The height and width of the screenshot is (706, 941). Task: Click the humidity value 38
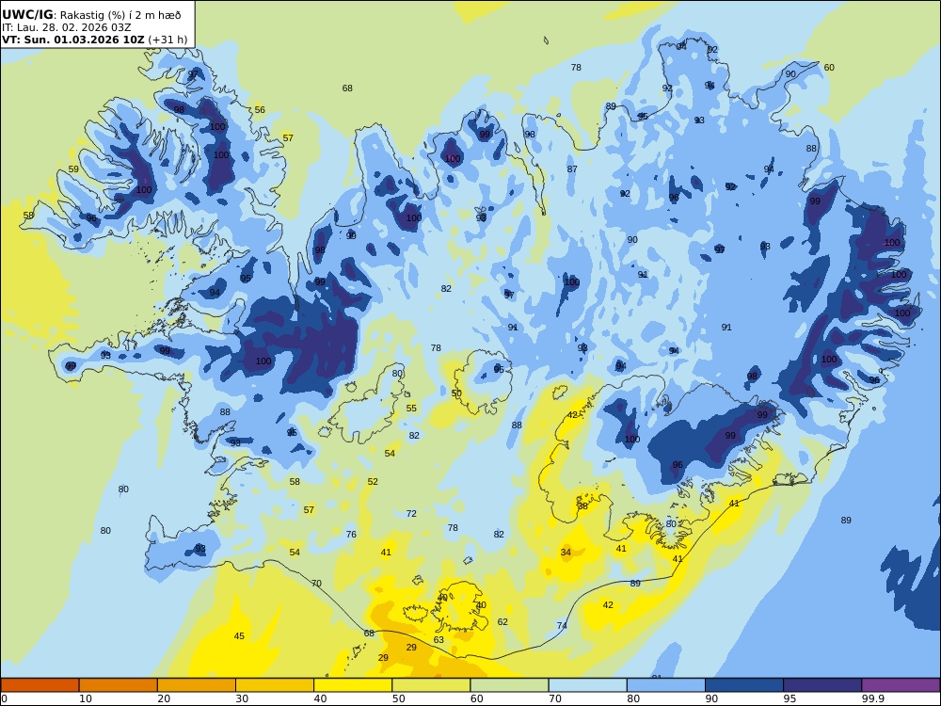click(x=582, y=506)
